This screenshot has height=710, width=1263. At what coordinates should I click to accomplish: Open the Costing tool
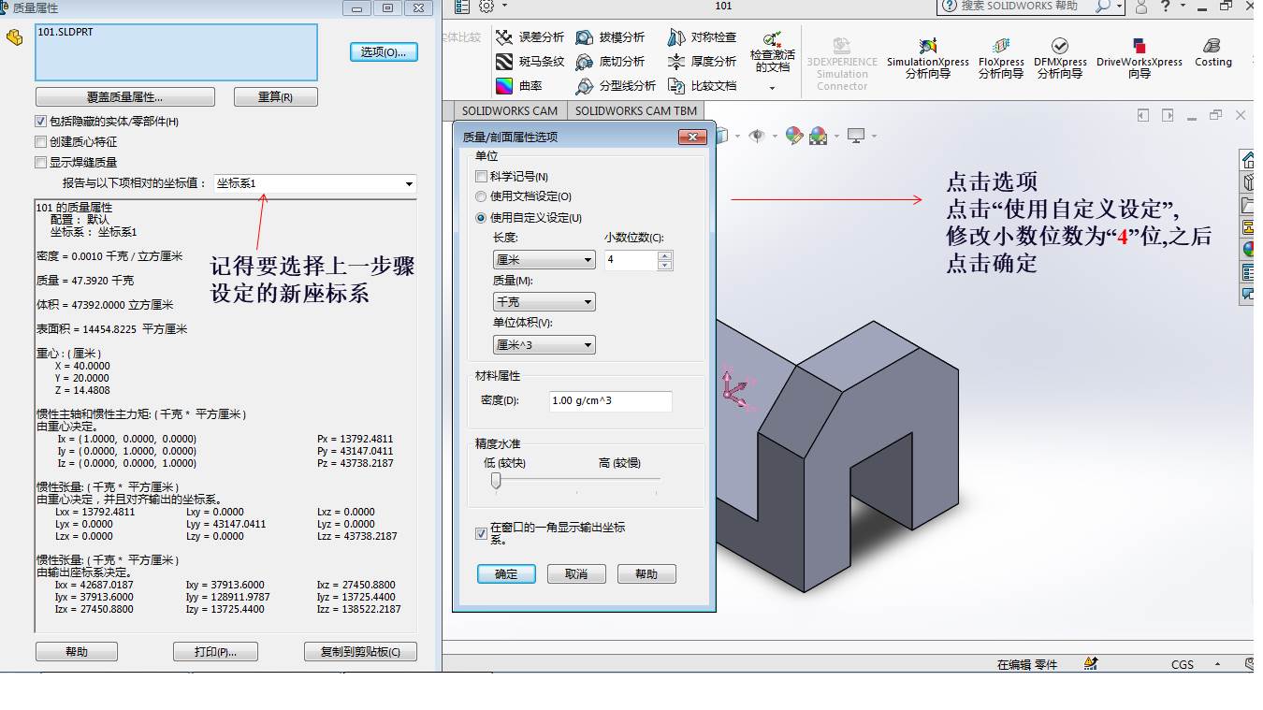click(1212, 52)
